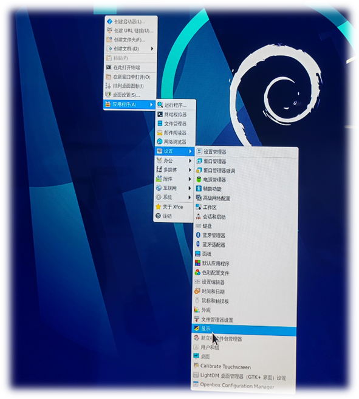Select 显示 in the settings menu
Viewport: 359px width, 399px height.
click(x=244, y=329)
